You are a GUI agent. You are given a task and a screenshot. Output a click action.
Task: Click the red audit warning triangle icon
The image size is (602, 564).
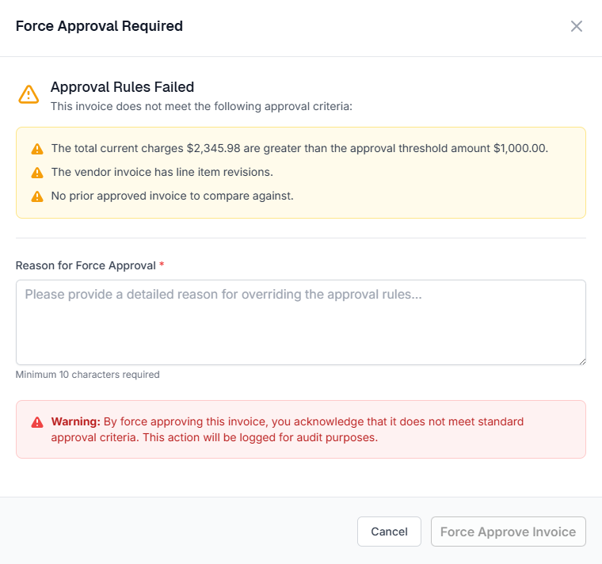tap(37, 422)
